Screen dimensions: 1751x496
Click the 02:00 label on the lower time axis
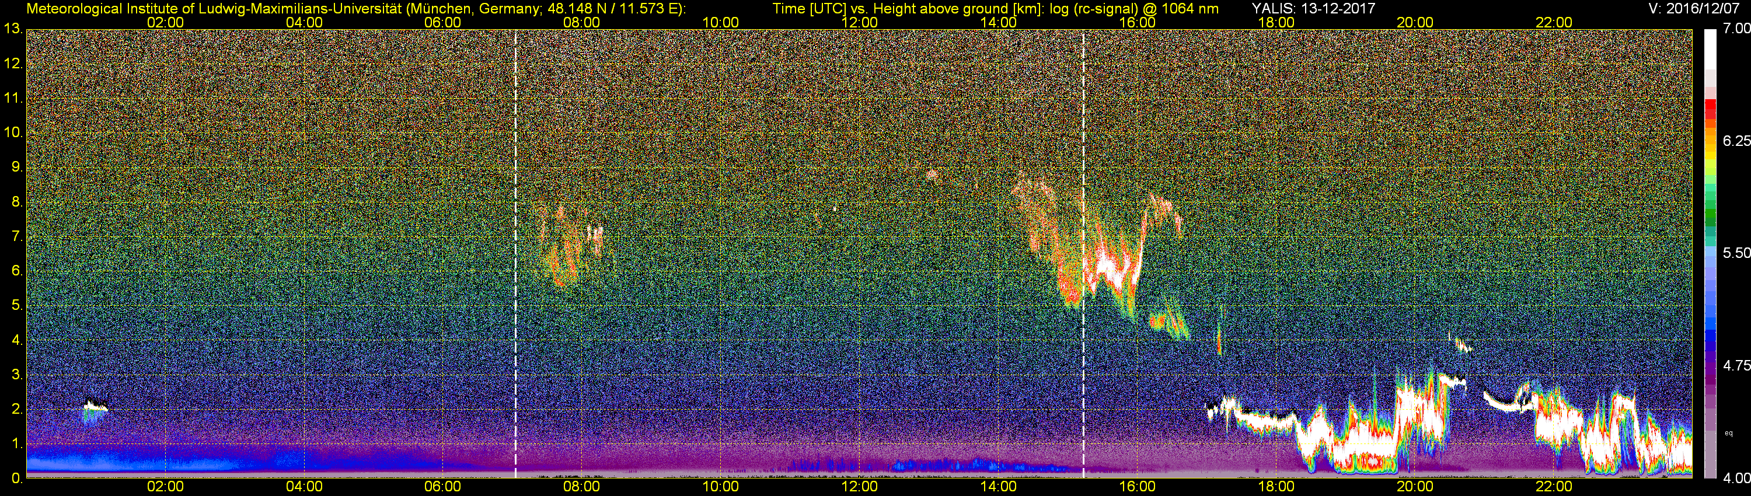[x=165, y=487]
